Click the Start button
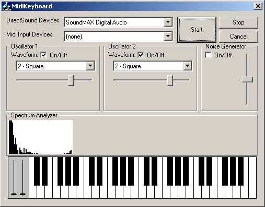Screen dimensions: 265x207 (197, 30)
